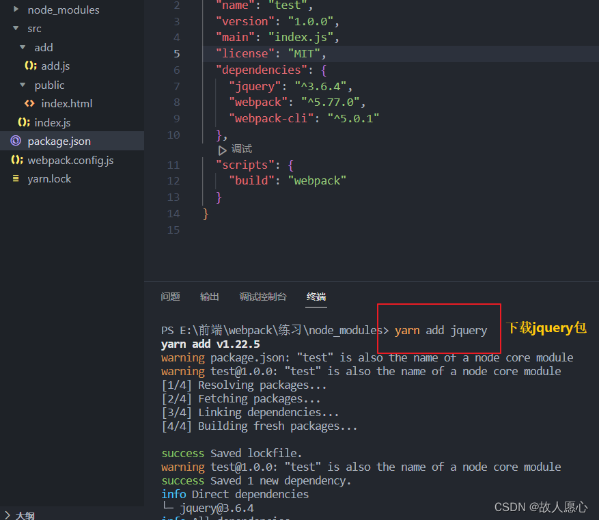The width and height of the screenshot is (599, 520).
Task: Click the "jquery" dependency key
Action: click(255, 86)
